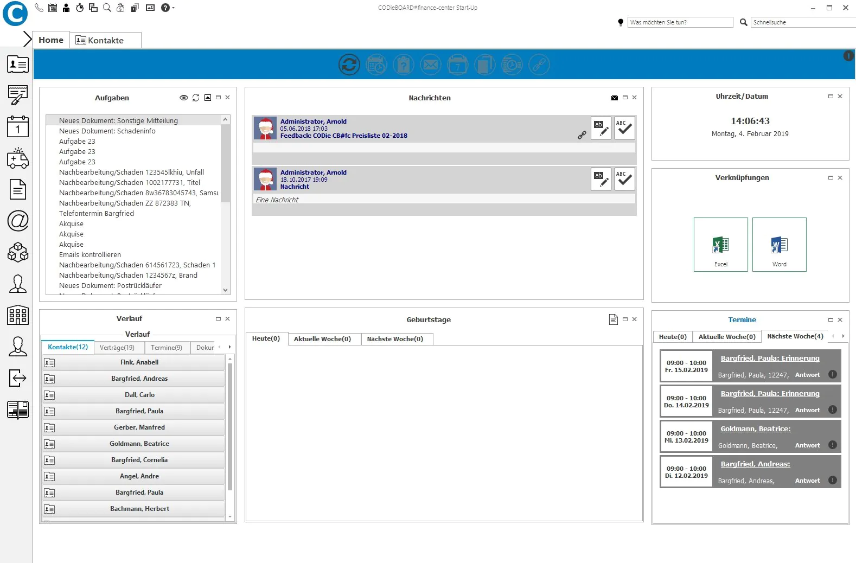The height and width of the screenshot is (563, 856).
Task: Click Antwort on the Goldmann, Beatrice appointment
Action: pos(807,446)
